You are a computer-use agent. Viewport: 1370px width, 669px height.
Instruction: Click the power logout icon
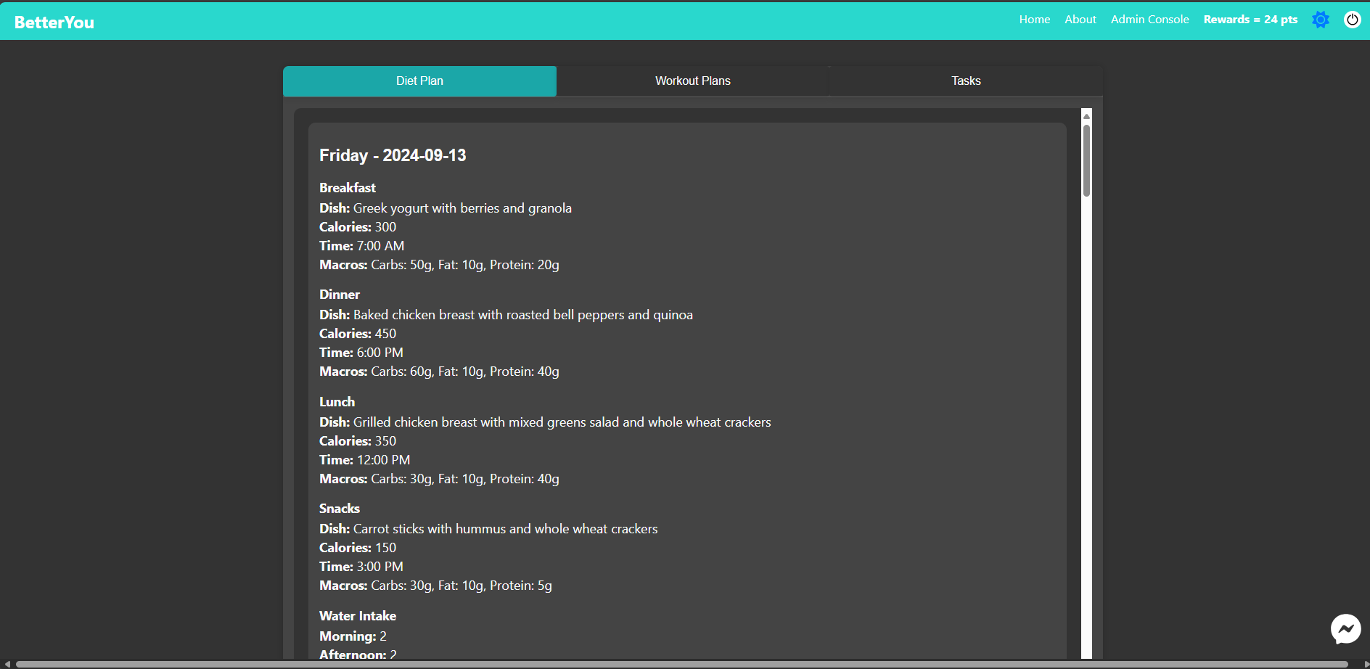tap(1353, 20)
